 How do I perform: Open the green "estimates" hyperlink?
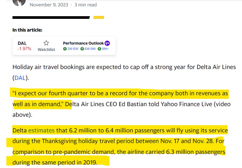41,130
